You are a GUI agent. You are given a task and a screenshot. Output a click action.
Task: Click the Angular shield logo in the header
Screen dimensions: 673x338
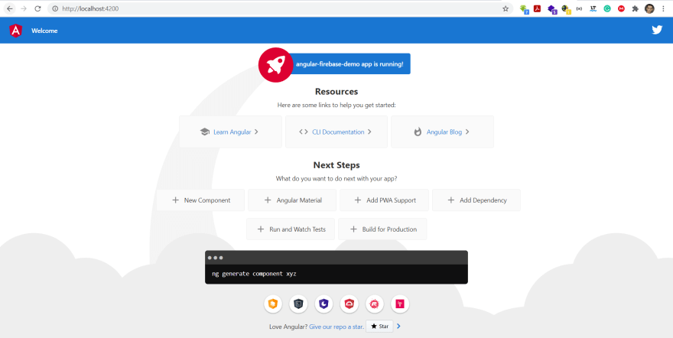coord(15,31)
